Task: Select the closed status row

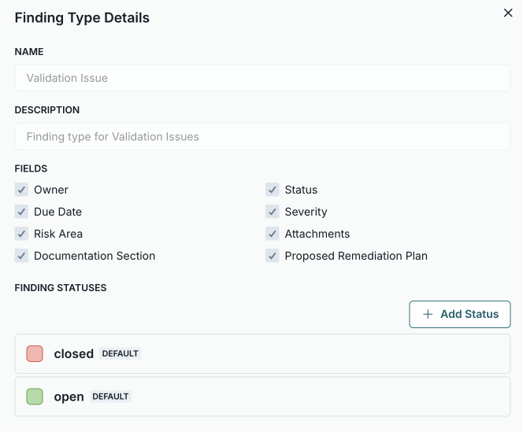Action: 315,353
